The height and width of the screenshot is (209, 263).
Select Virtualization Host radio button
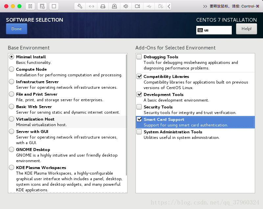[12, 119]
